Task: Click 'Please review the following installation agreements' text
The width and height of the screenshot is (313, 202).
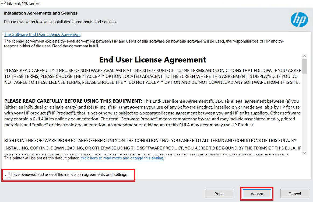Action: coord(60,22)
